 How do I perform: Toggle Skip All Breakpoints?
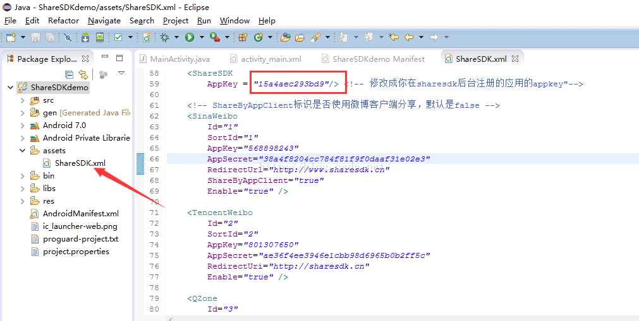68,37
